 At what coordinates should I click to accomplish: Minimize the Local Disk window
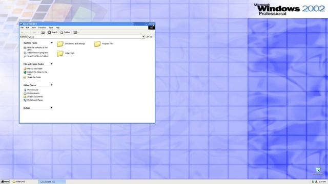147,24
